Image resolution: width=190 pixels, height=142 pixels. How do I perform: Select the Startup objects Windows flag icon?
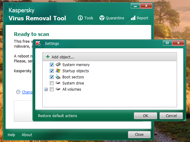pos(58,71)
